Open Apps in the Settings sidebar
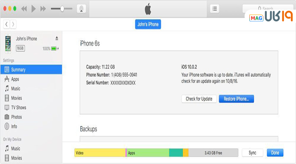 point(15,79)
